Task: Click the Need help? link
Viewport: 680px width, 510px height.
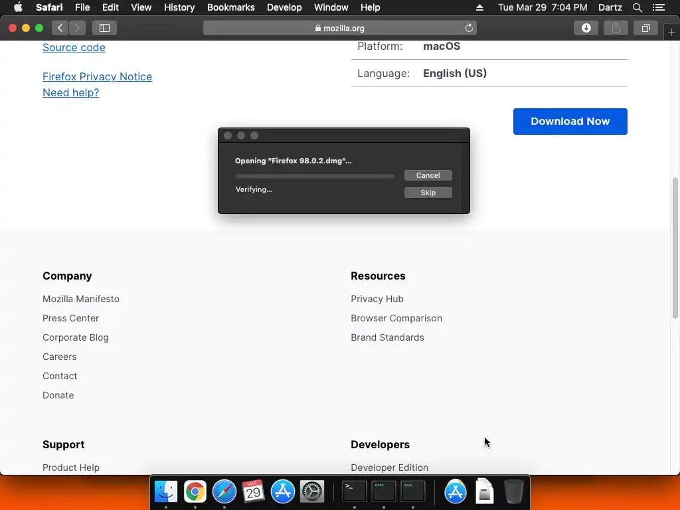Action: 70,92
